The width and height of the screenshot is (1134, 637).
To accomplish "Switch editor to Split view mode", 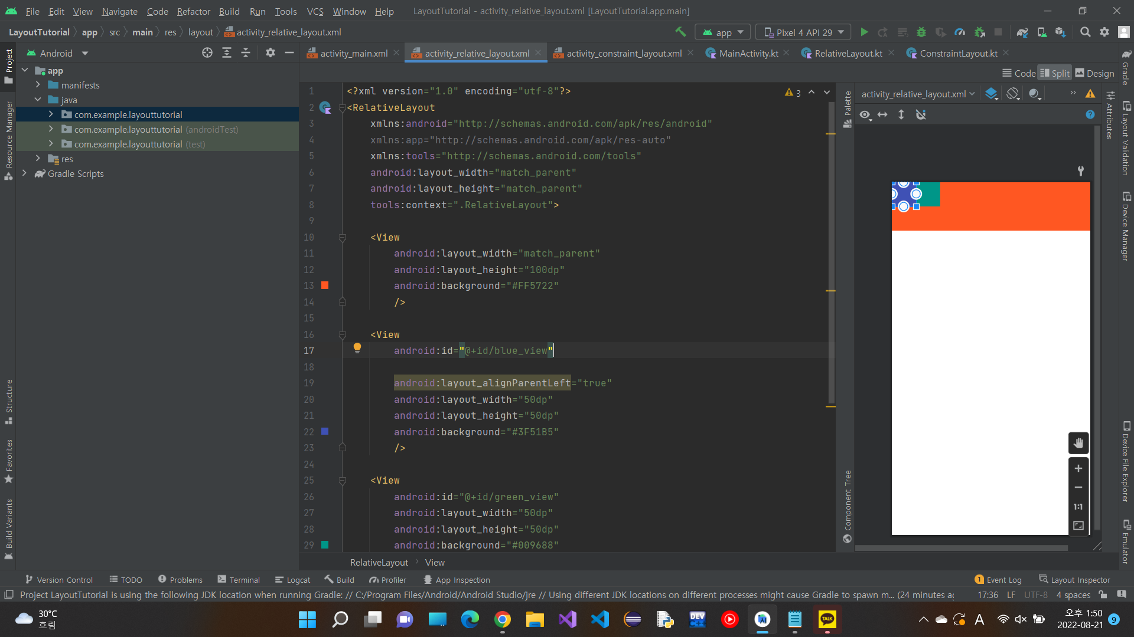I will 1055,73.
